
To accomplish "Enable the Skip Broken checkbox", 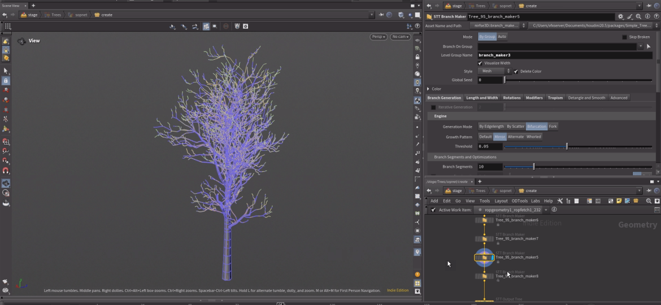I will [624, 37].
